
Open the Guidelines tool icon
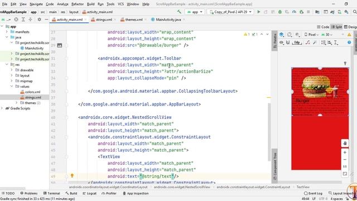pyautogui.click(x=336, y=42)
